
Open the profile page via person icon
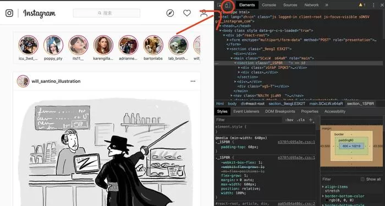point(204,13)
